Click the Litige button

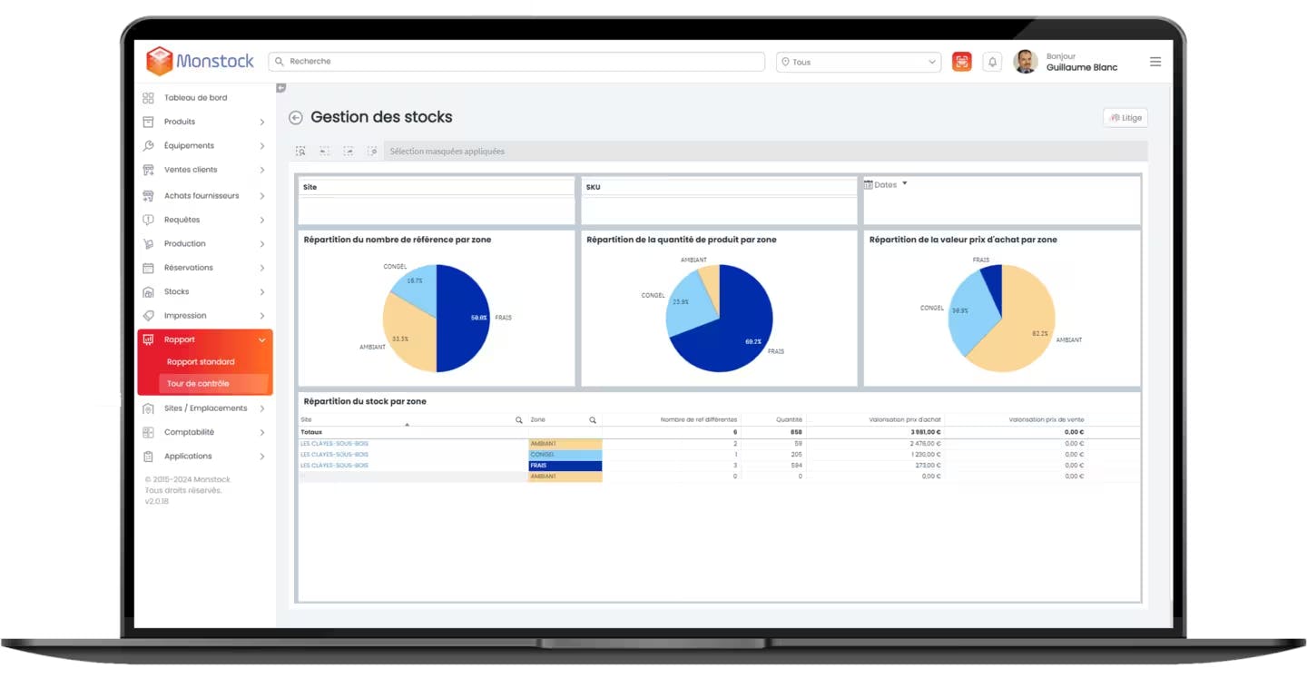pos(1125,118)
